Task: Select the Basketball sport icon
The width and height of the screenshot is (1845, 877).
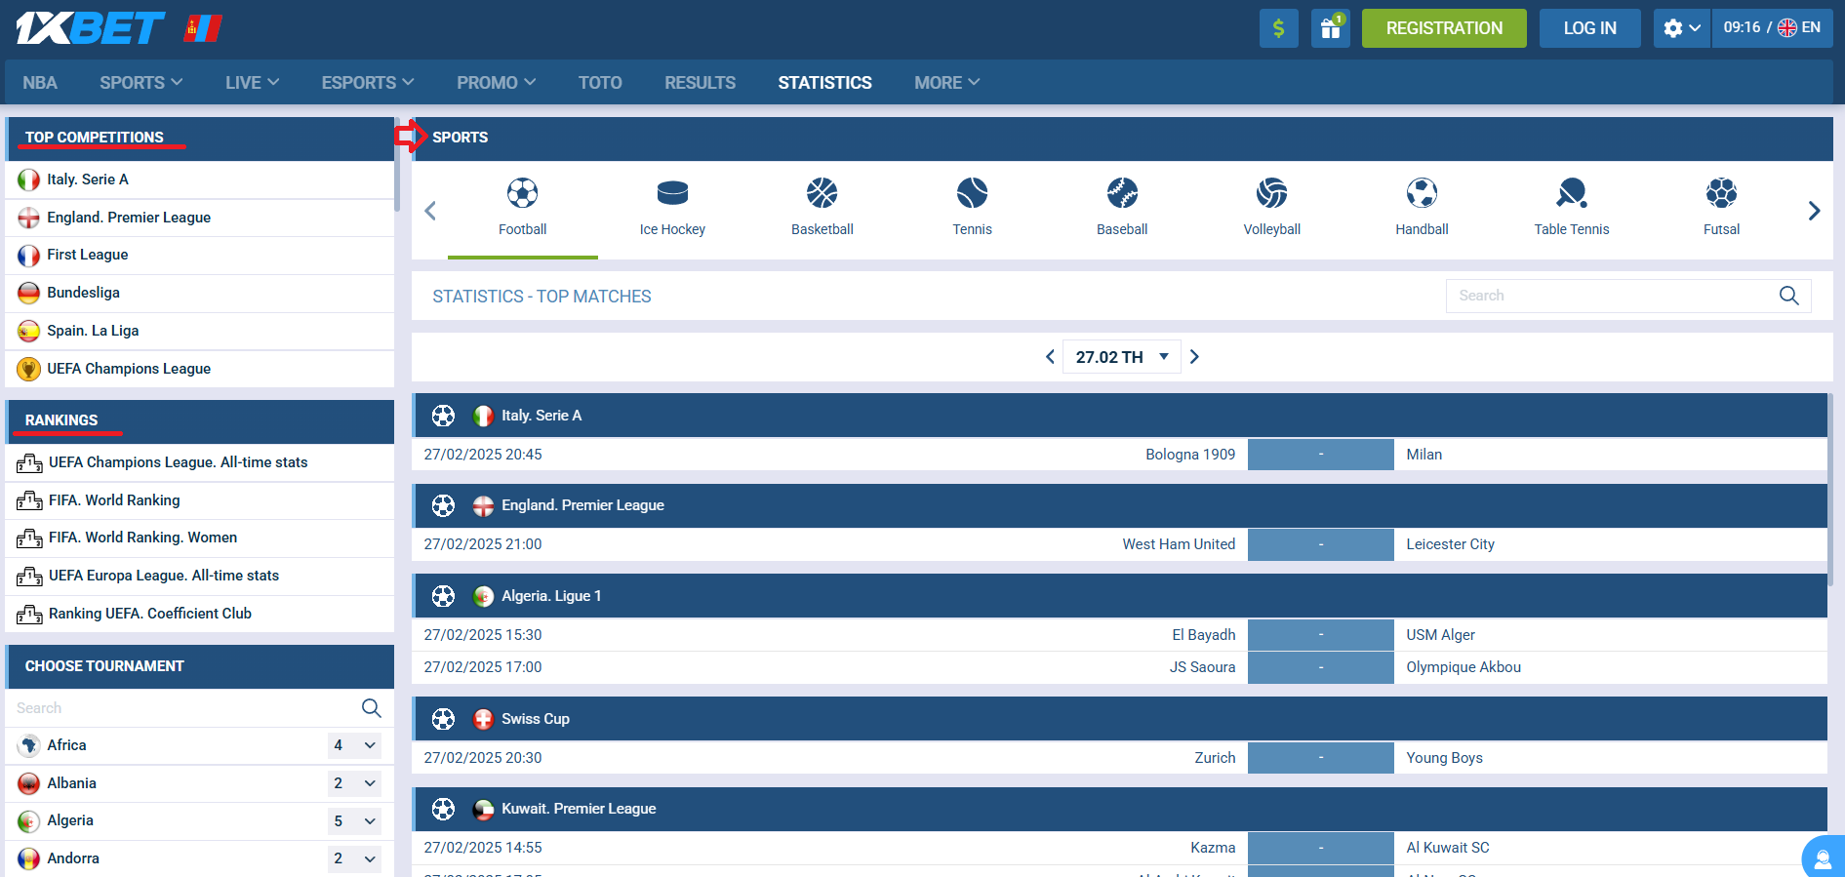Action: tap(822, 208)
